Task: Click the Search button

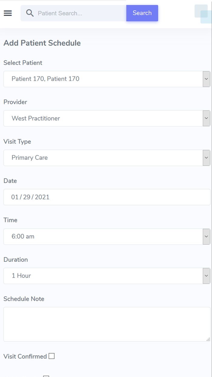Action: (x=142, y=13)
